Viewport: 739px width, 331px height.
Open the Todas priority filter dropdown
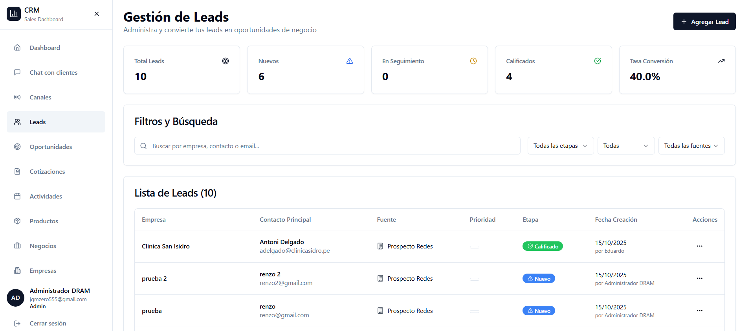point(625,146)
